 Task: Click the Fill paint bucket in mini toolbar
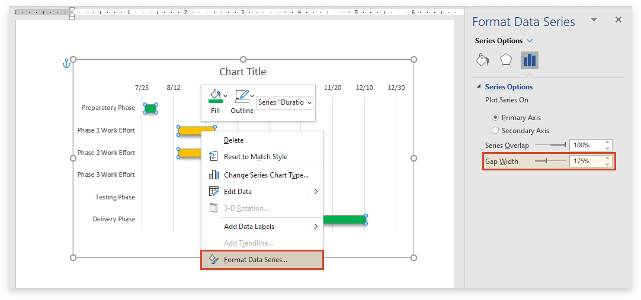click(215, 96)
